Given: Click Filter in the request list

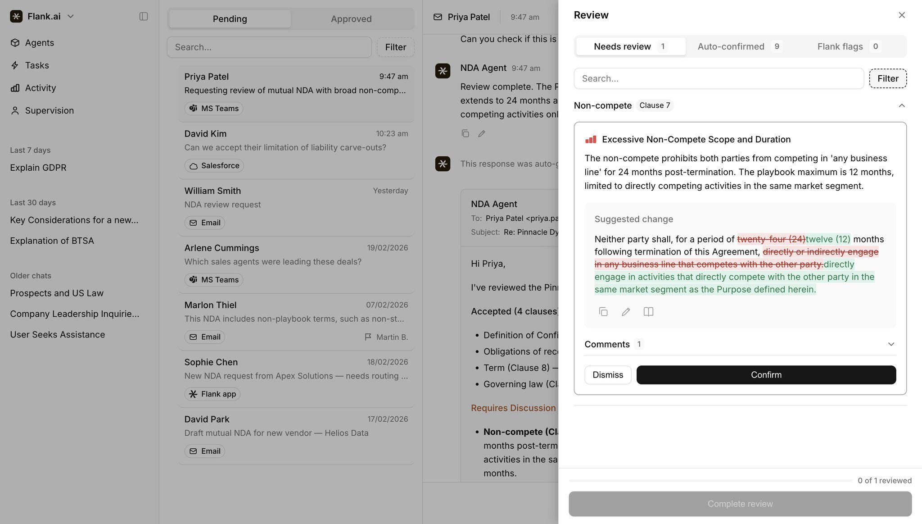Looking at the screenshot, I should click(x=396, y=47).
